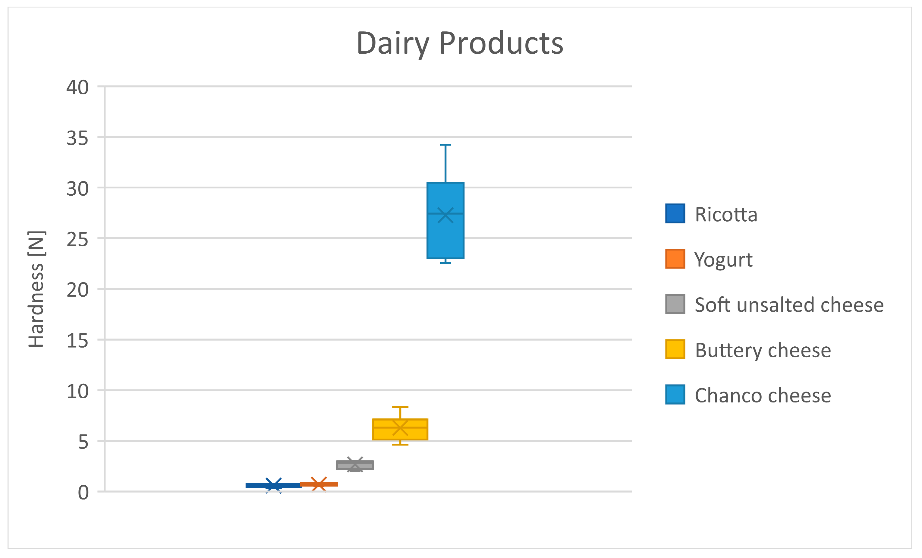This screenshot has width=922, height=558.
Task: Click the dark blue Ricotta box
Action: point(273,485)
